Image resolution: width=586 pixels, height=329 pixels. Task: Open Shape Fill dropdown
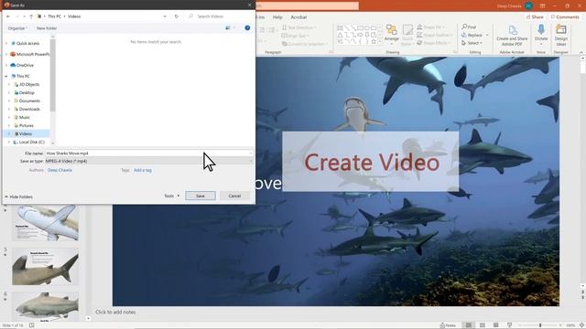431,27
